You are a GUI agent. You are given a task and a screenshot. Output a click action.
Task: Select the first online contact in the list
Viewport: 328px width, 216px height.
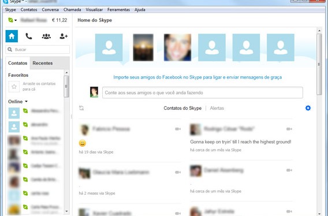[x=35, y=113]
